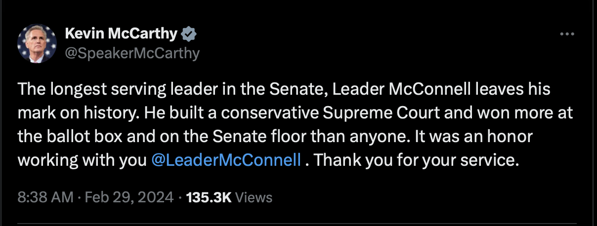Image resolution: width=597 pixels, height=226 pixels.
Task: Open the @LeaderMcConnell mention link
Action: pos(226,160)
